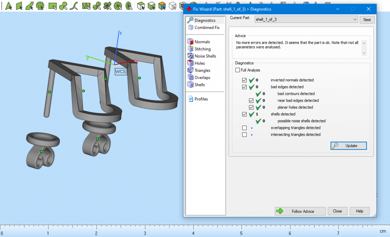390x237 pixels.
Task: Open the Holes fix page
Action: [200, 63]
